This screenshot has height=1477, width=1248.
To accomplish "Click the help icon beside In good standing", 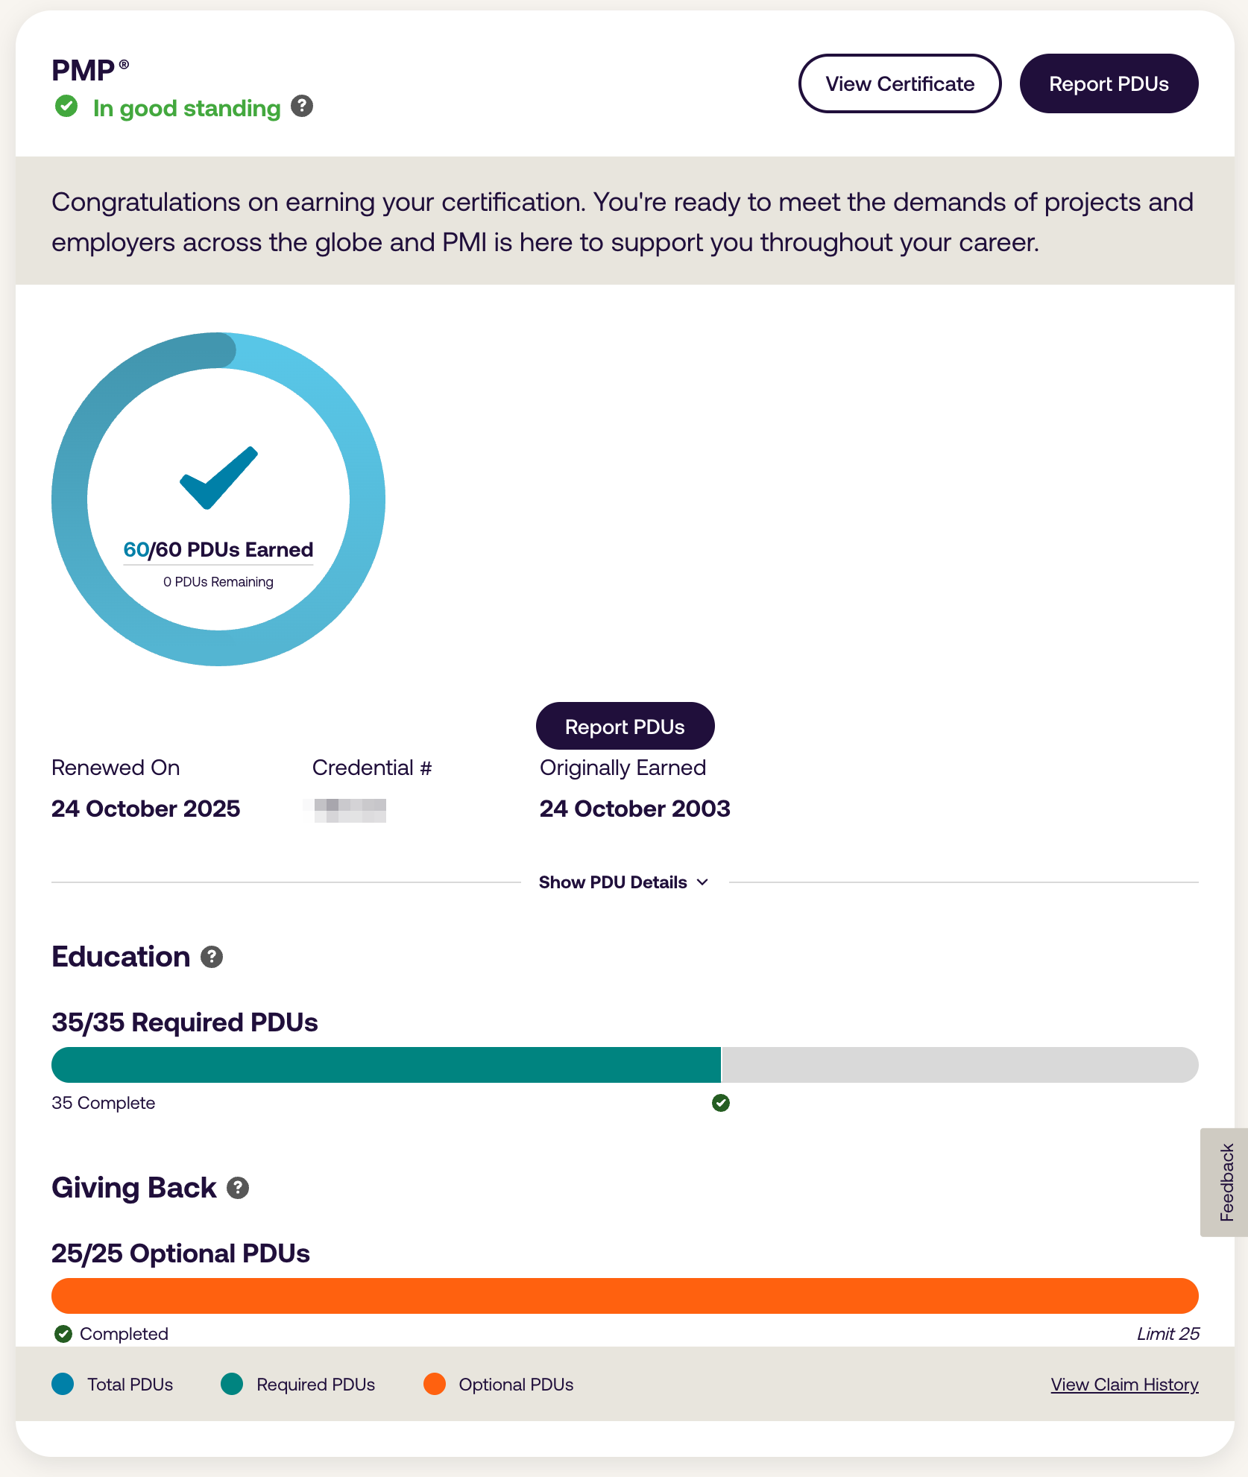I will [301, 107].
